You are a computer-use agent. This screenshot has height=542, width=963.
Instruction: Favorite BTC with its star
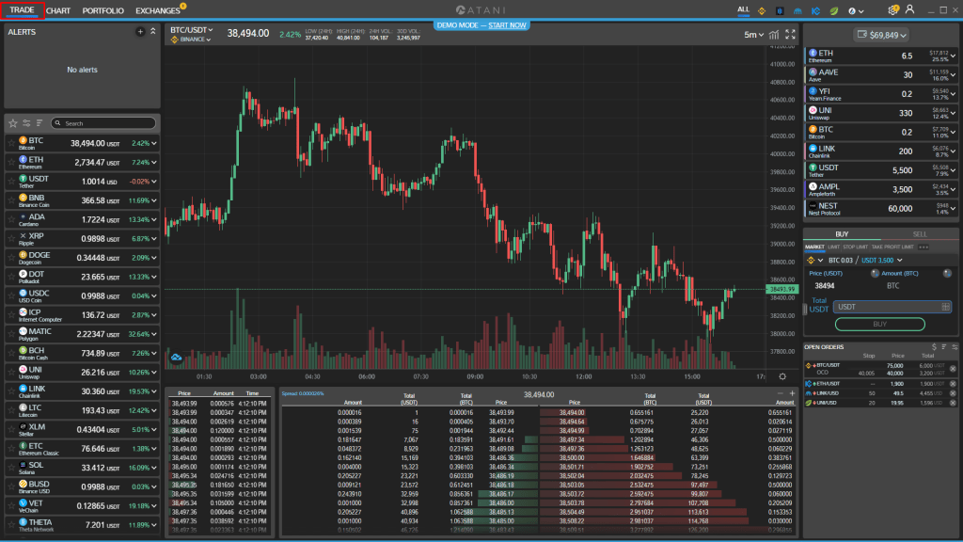pyautogui.click(x=11, y=143)
